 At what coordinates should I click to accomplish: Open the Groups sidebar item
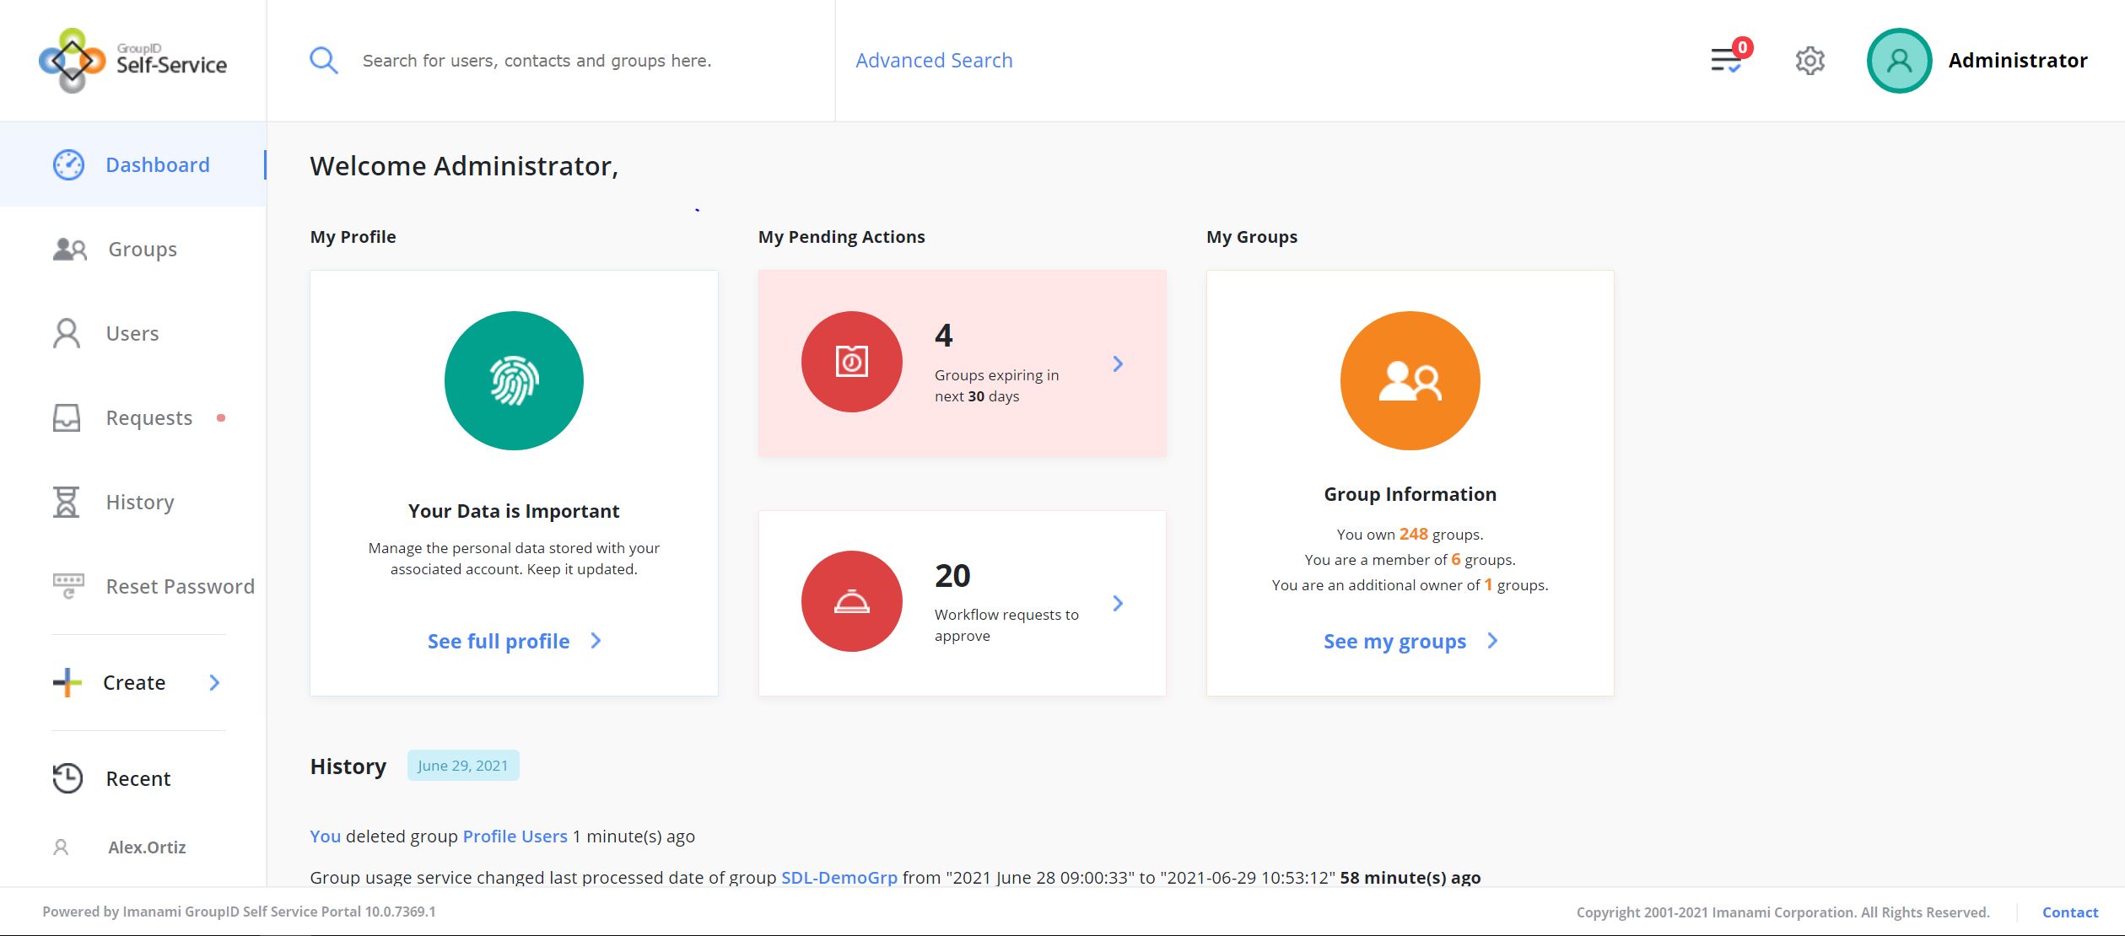[142, 250]
